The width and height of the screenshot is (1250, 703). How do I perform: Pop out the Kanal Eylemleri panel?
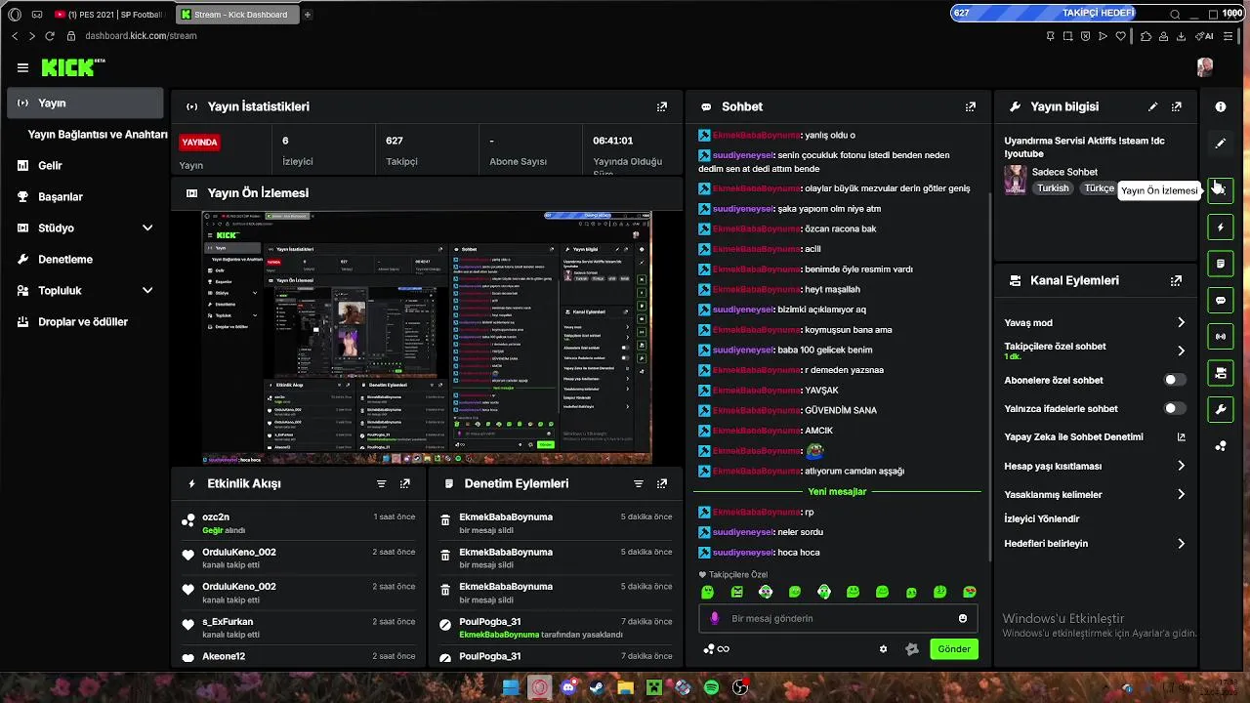[1177, 280]
